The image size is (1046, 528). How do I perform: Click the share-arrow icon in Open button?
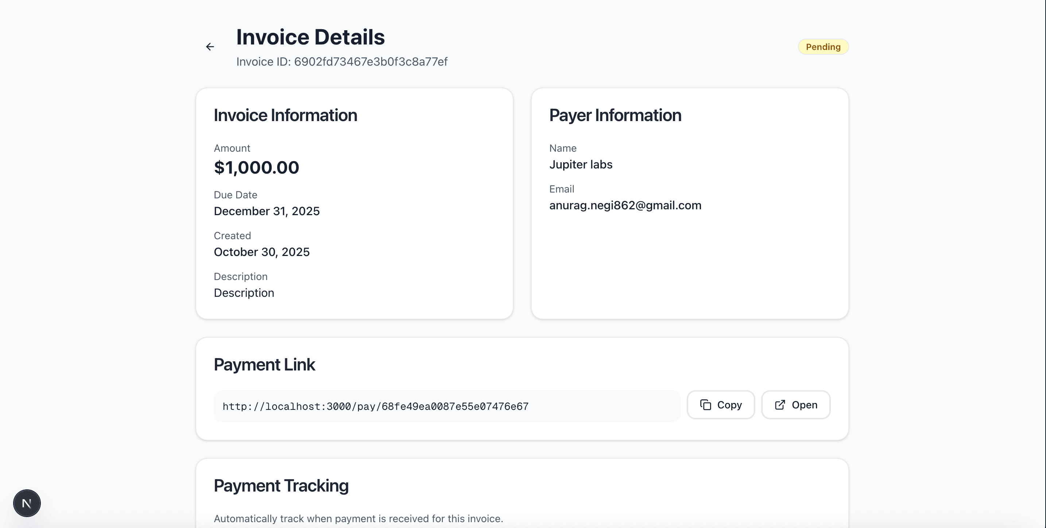pos(779,405)
